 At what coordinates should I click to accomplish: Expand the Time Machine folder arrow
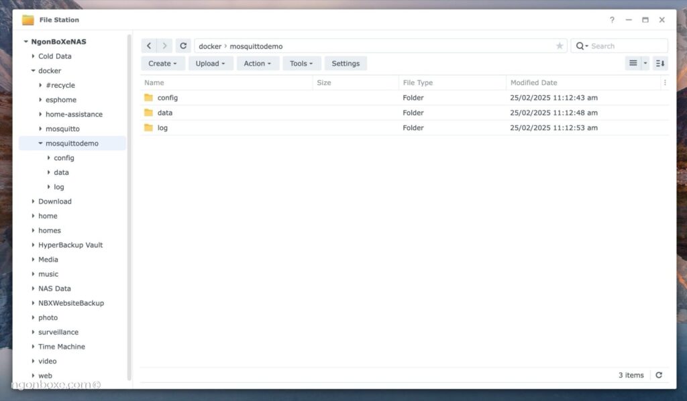[x=33, y=346]
